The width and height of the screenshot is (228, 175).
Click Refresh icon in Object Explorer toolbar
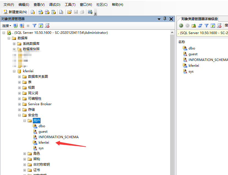coord(41,26)
